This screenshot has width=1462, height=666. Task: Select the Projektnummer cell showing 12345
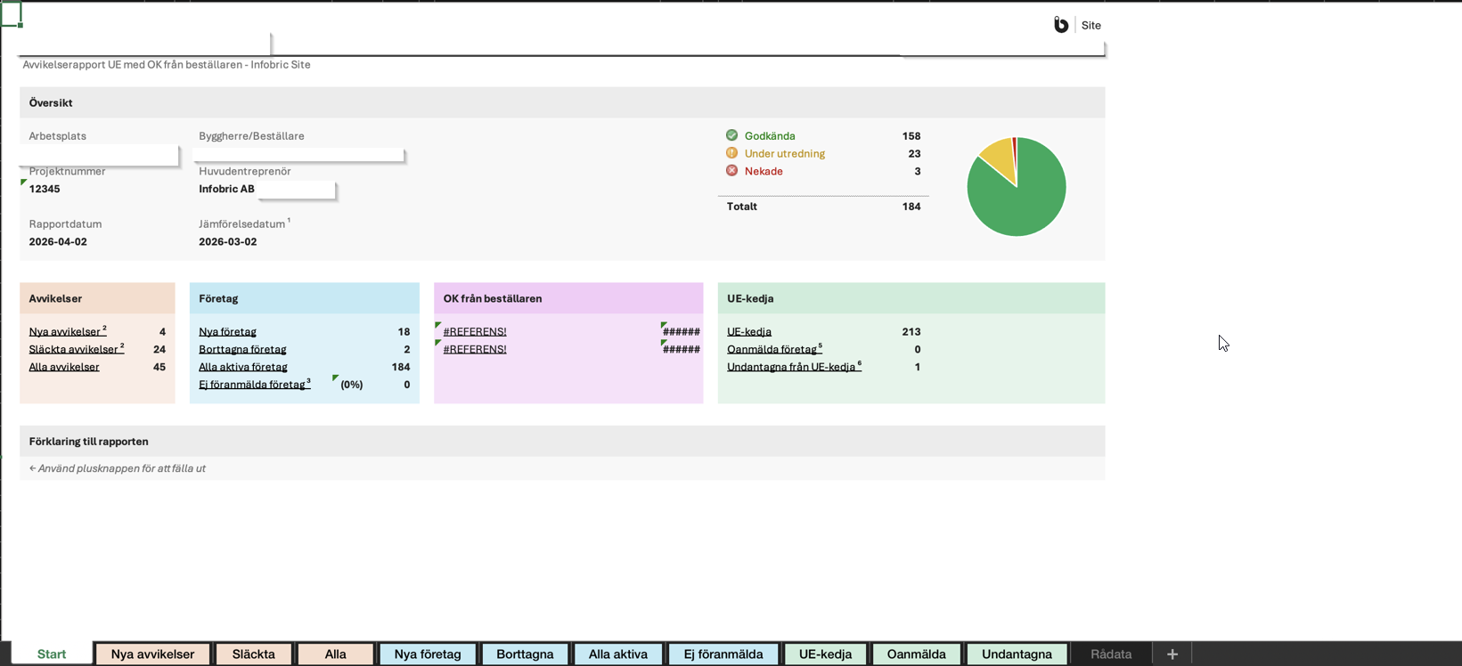[45, 189]
